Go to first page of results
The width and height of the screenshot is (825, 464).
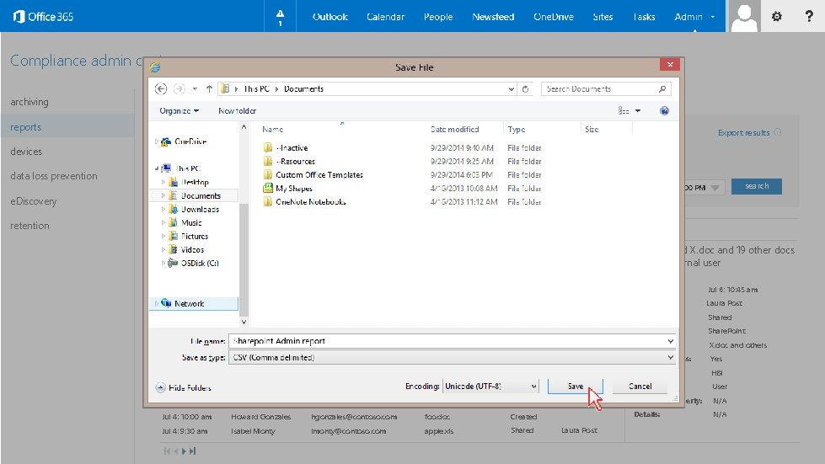(168, 451)
